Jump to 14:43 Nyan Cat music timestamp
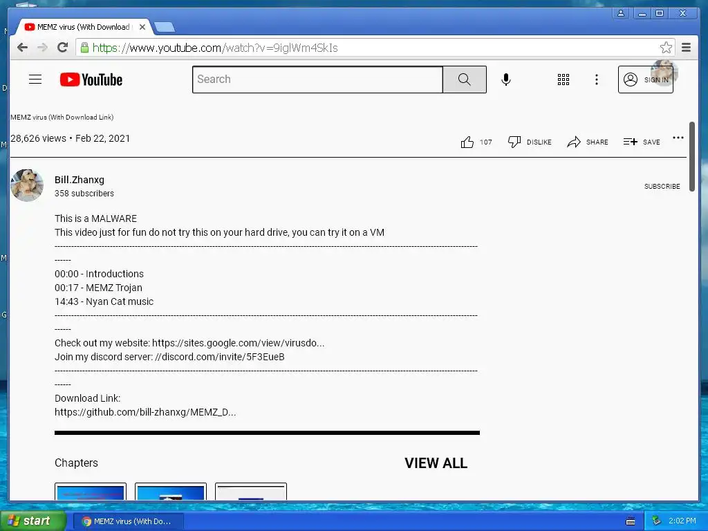The width and height of the screenshot is (708, 531). click(66, 301)
